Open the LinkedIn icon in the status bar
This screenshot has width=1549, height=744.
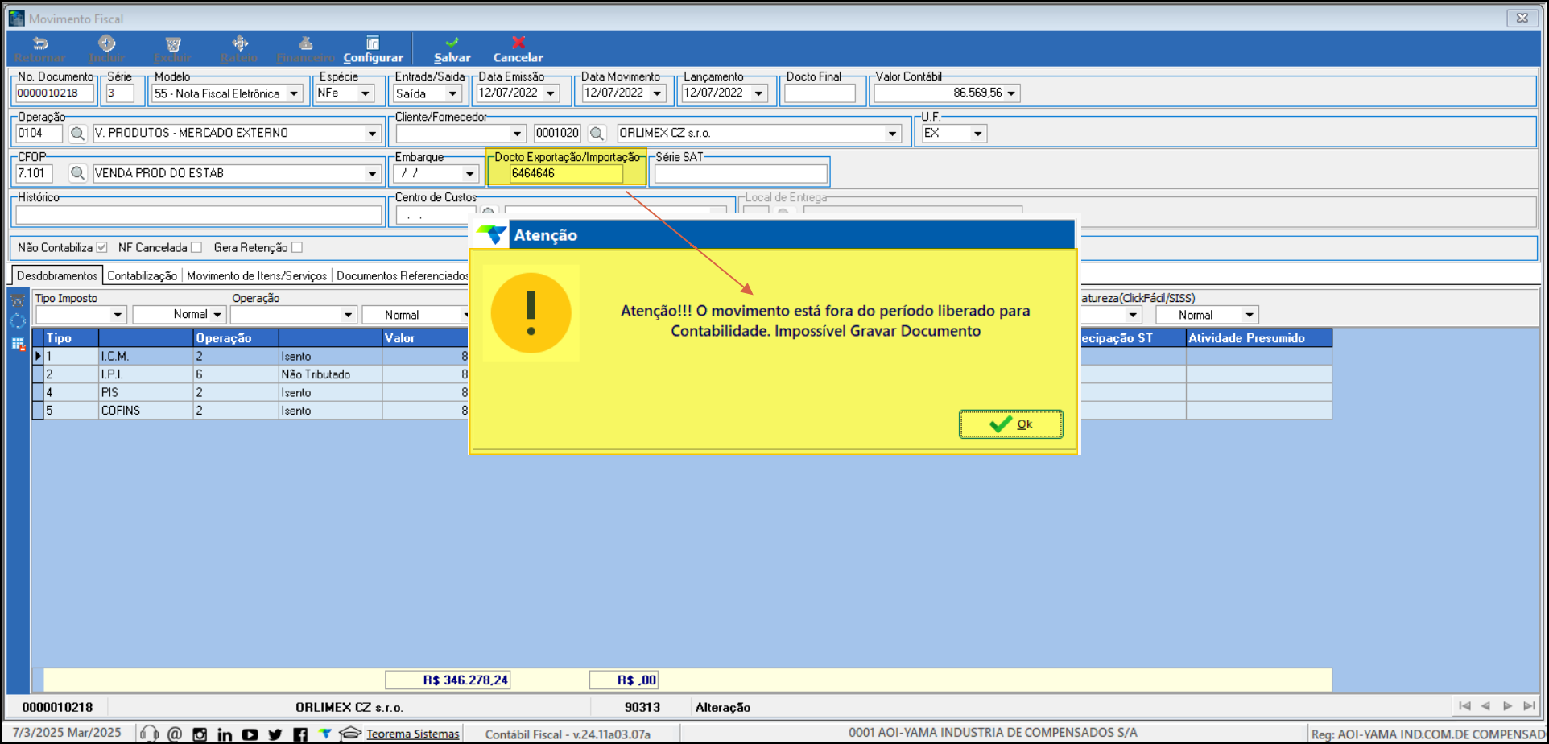tap(225, 734)
